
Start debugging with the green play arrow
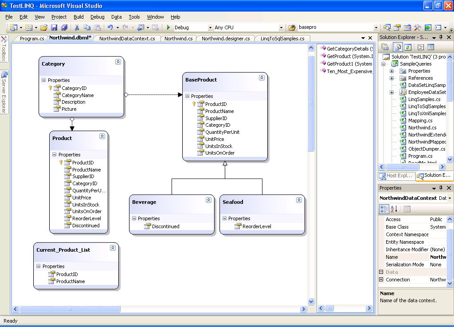168,27
